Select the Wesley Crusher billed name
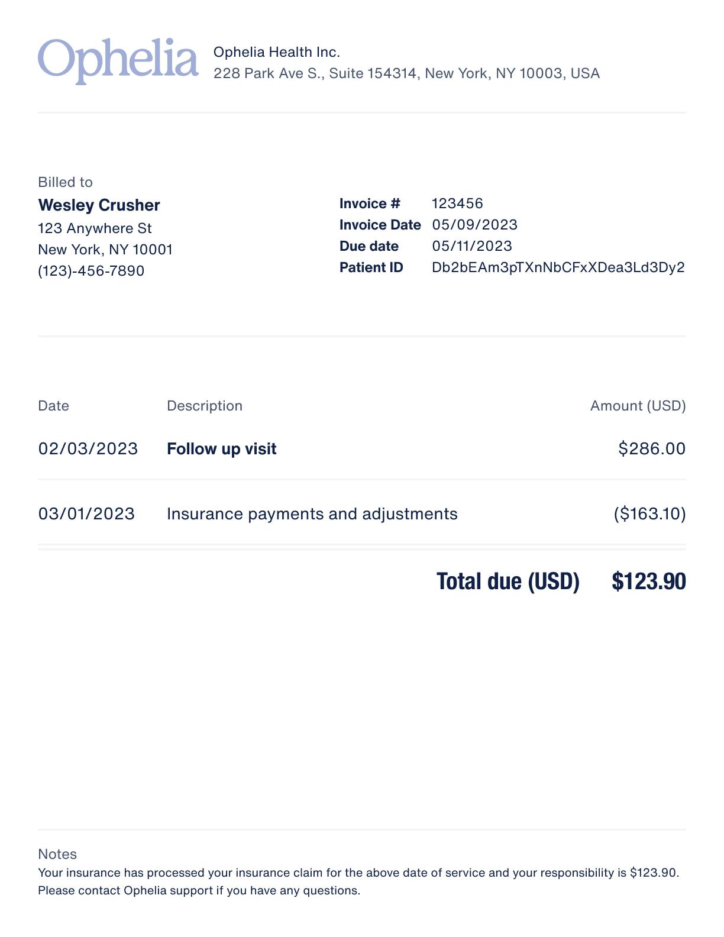This screenshot has width=724, height=937. (x=99, y=205)
